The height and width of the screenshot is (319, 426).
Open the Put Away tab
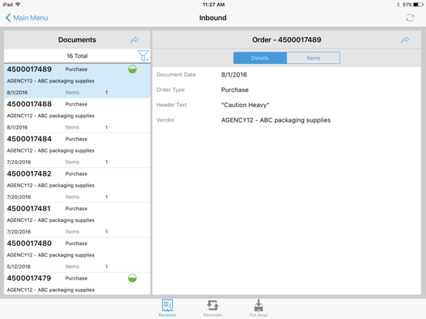point(259,308)
